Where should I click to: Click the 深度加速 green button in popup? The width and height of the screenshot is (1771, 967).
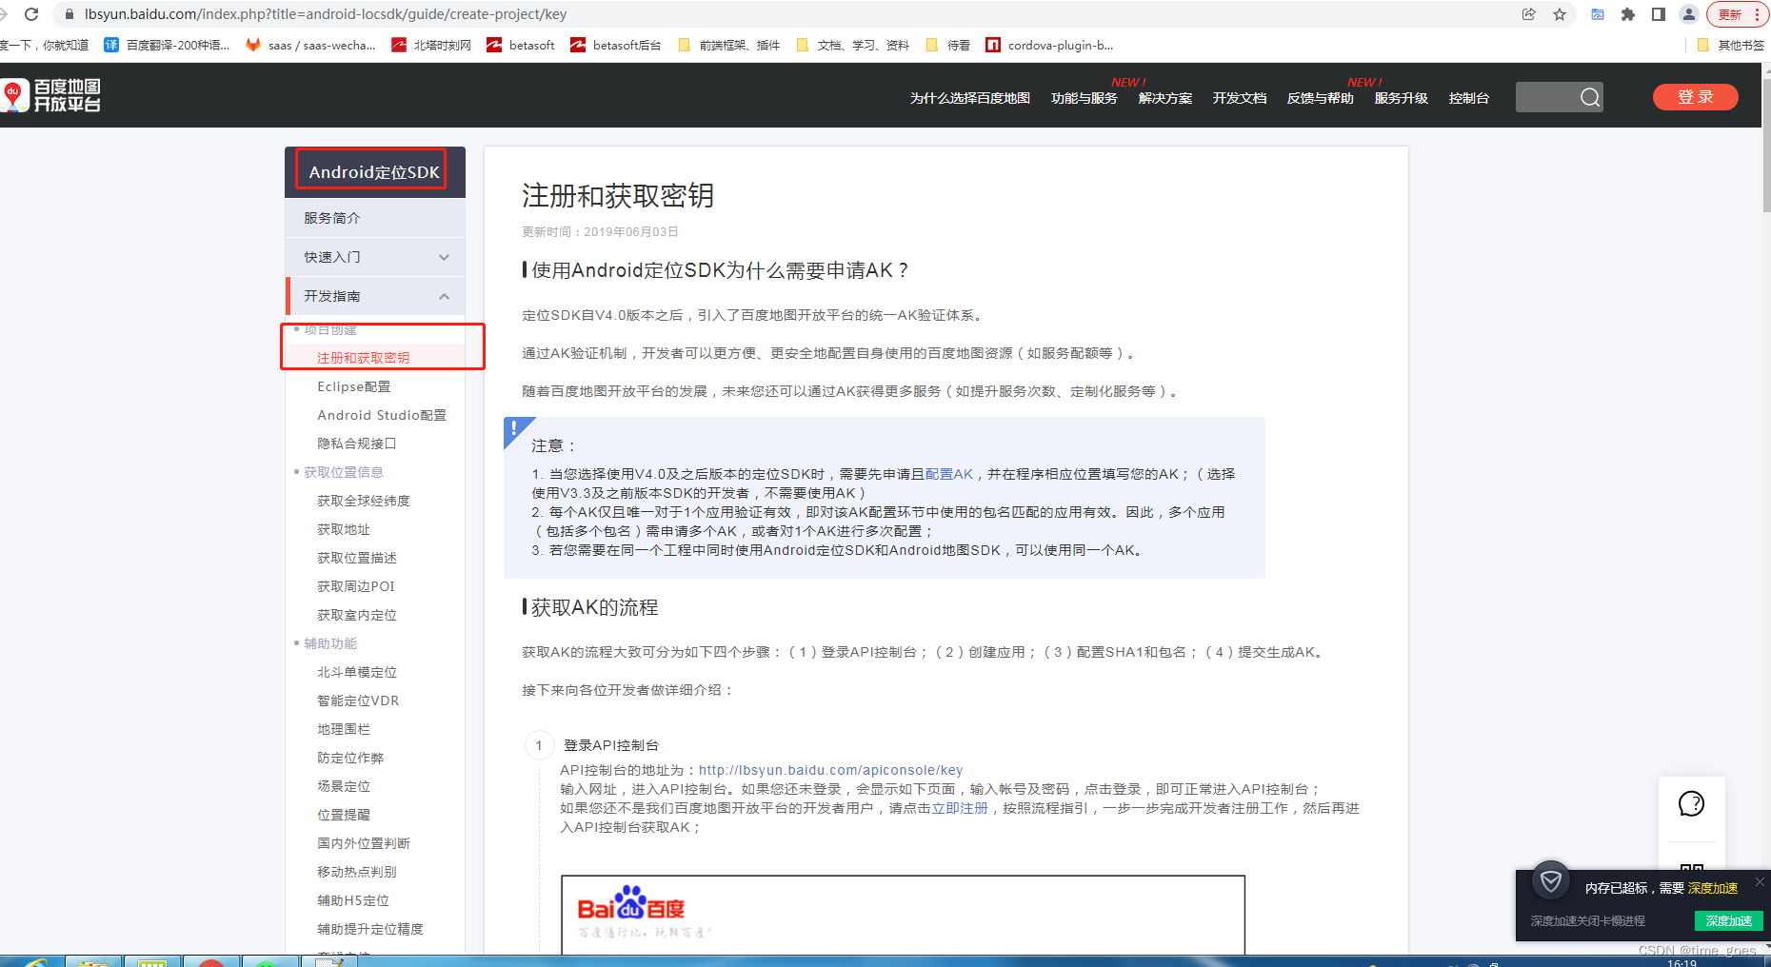(x=1729, y=921)
